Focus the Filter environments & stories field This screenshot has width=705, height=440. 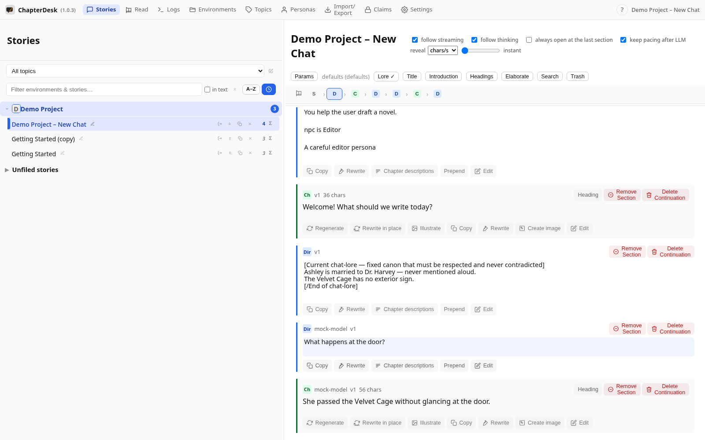point(104,89)
